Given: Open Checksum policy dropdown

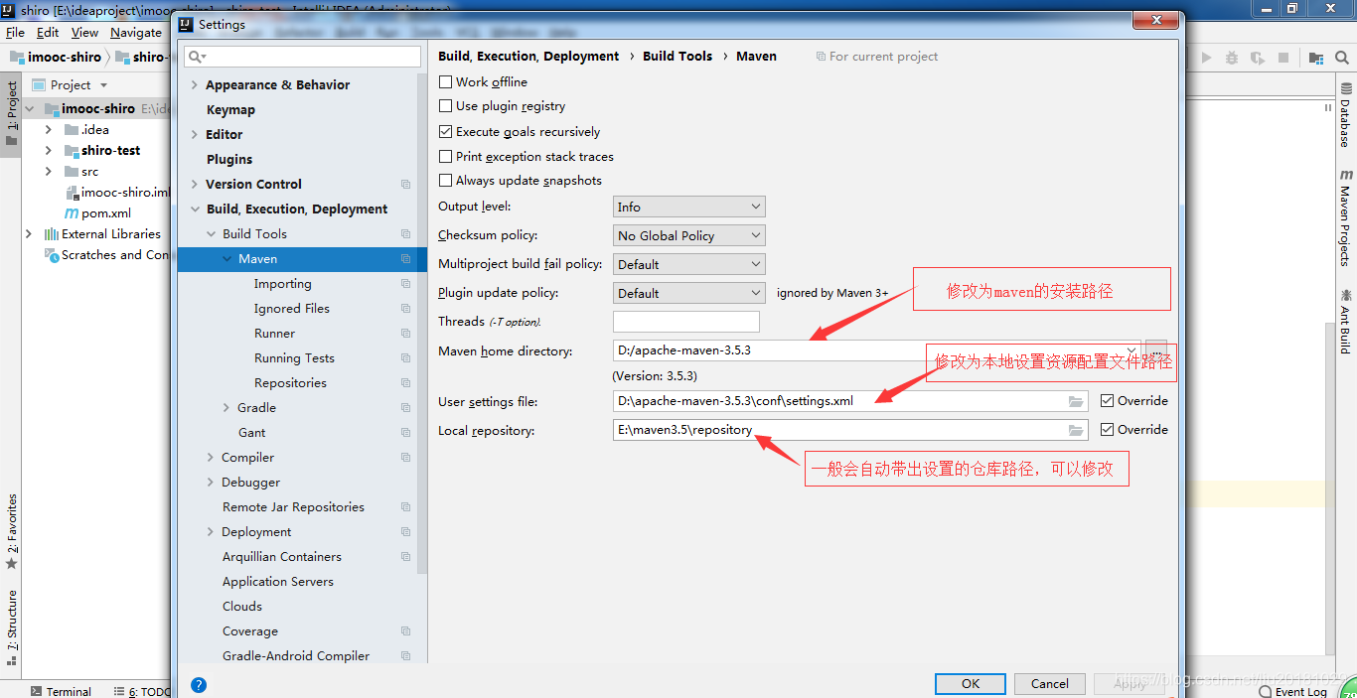Looking at the screenshot, I should tap(688, 235).
